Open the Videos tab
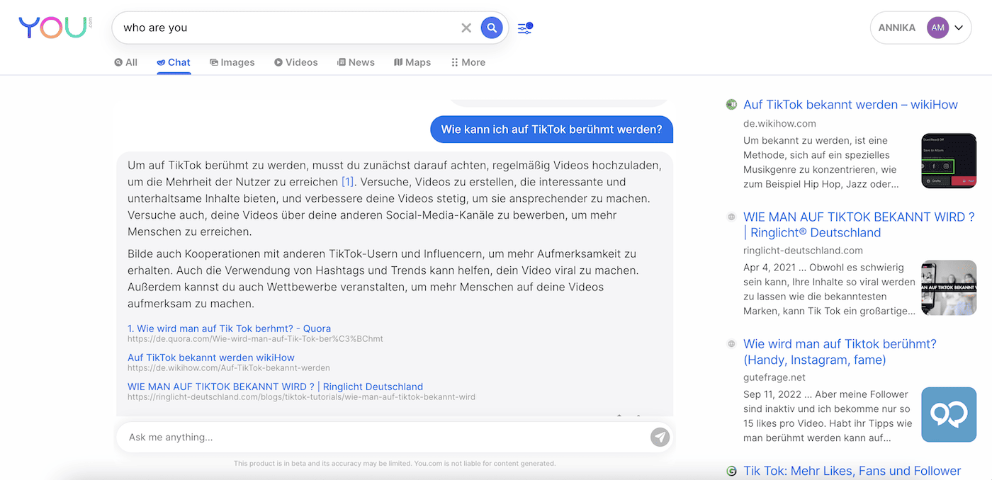The image size is (992, 480). tap(296, 62)
